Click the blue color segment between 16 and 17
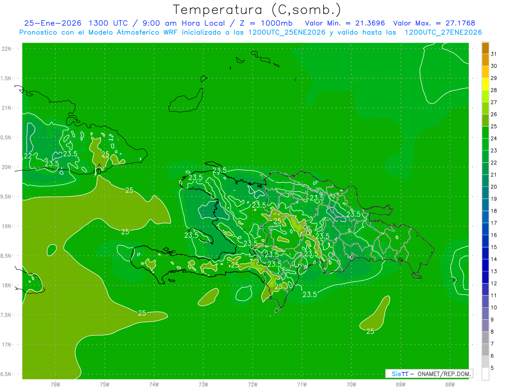Screen dimensions: 505x390 (485, 229)
